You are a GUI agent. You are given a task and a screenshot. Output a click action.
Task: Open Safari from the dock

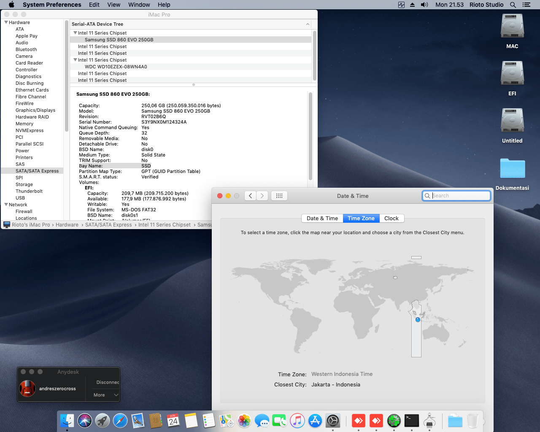120,421
